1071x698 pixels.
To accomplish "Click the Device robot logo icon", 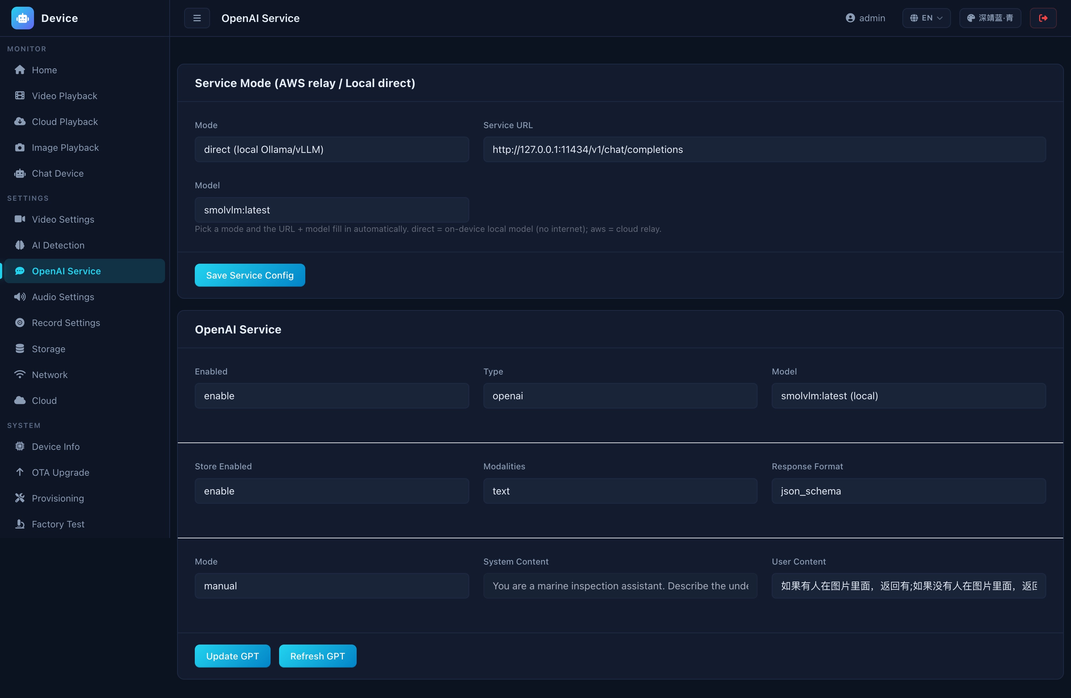I will pos(23,18).
